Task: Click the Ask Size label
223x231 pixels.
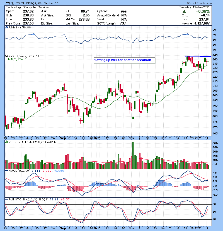Action: tap(47, 15)
